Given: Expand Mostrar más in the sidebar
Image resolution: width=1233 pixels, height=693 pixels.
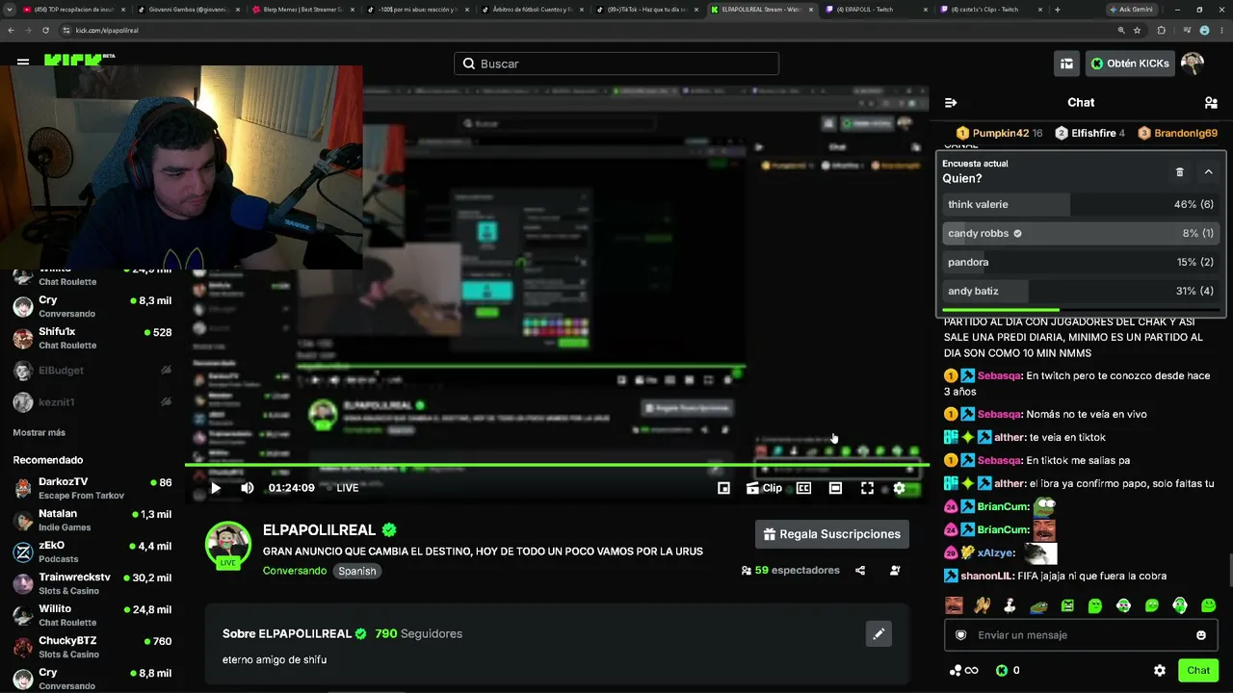Looking at the screenshot, I should click(39, 432).
